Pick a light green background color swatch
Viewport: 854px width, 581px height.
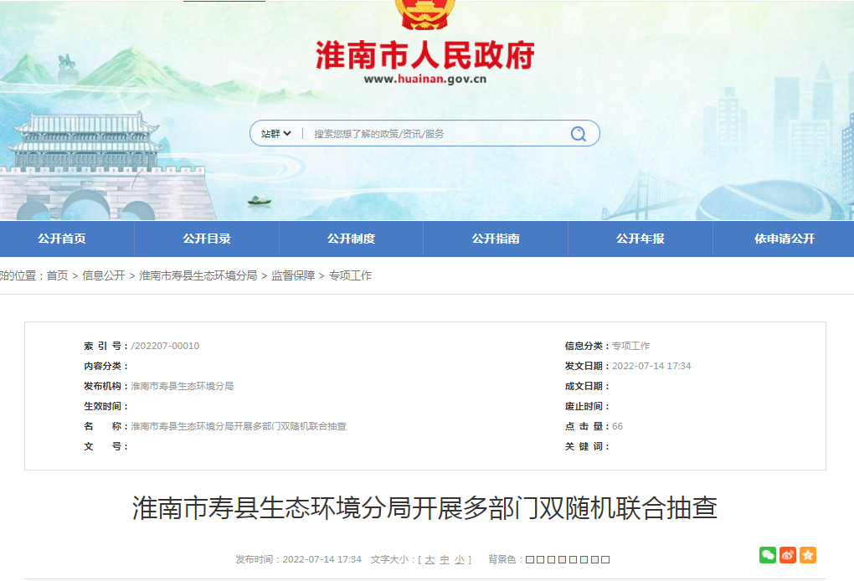pos(573,558)
